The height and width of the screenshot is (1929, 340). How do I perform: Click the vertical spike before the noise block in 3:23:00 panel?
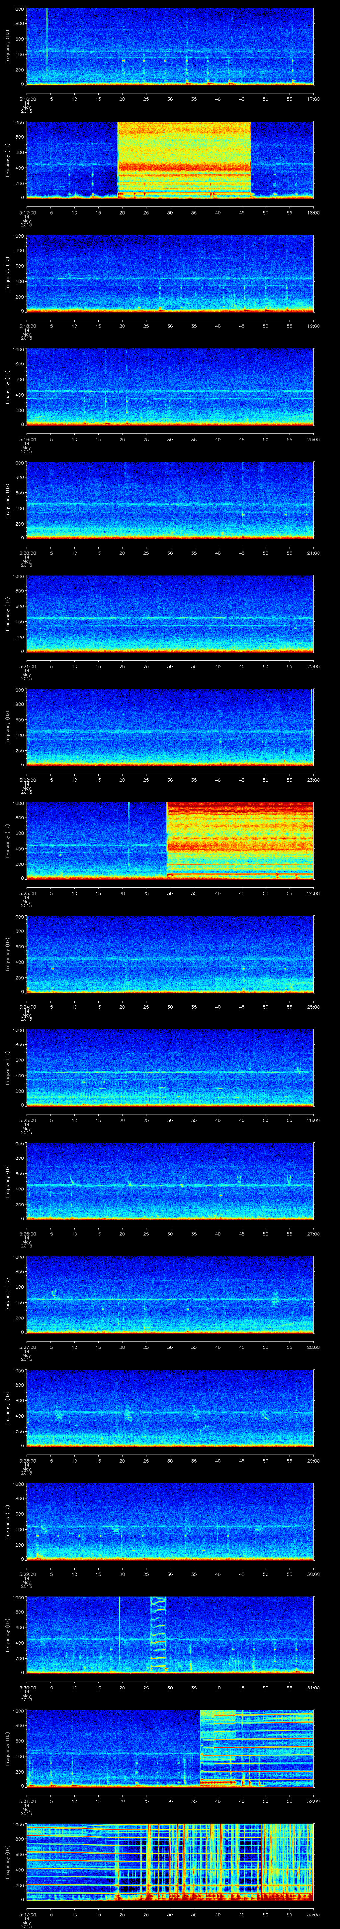click(x=128, y=835)
